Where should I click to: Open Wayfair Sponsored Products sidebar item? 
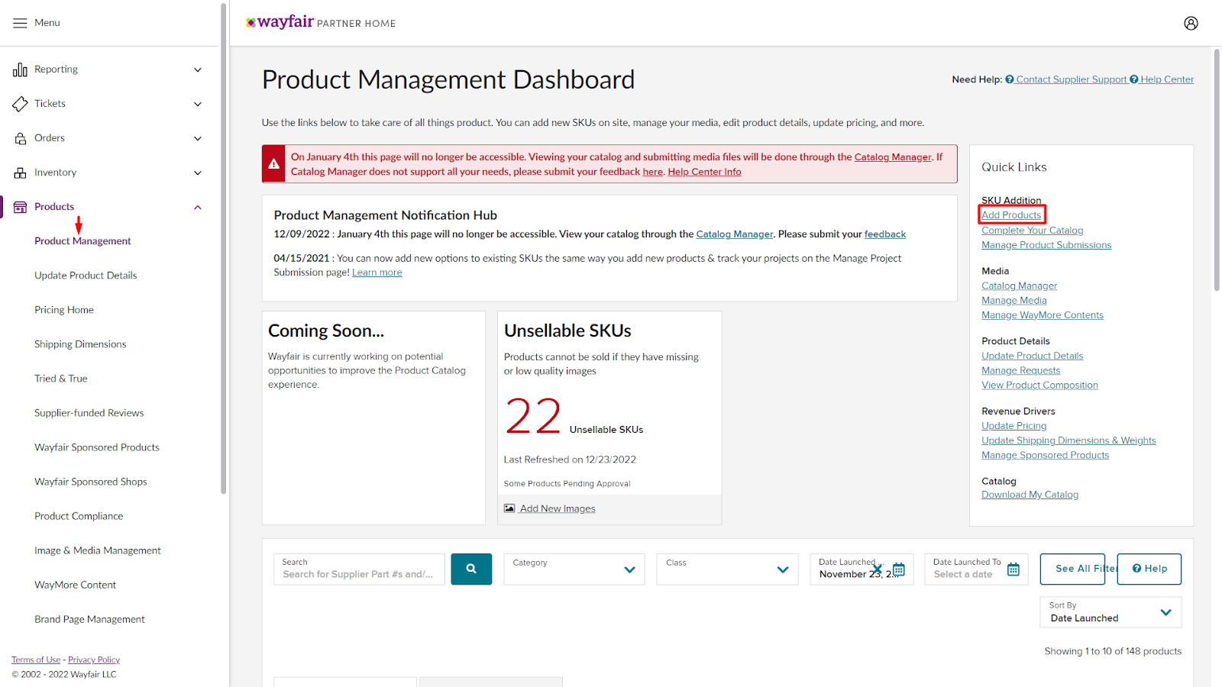point(97,447)
